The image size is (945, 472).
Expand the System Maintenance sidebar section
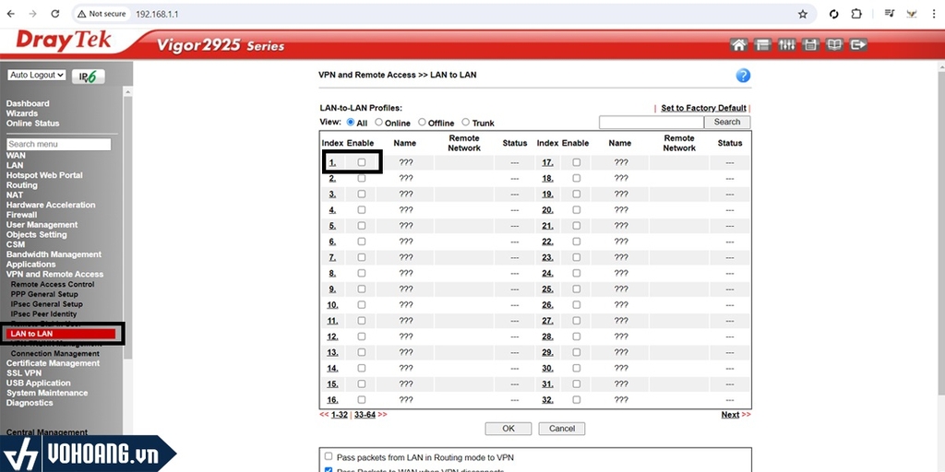coord(47,393)
